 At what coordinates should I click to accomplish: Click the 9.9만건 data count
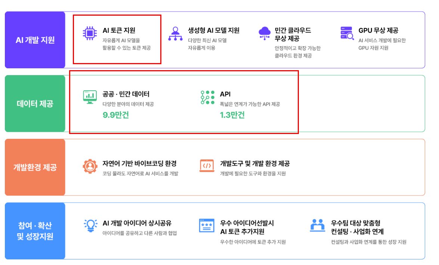pyautogui.click(x=115, y=115)
